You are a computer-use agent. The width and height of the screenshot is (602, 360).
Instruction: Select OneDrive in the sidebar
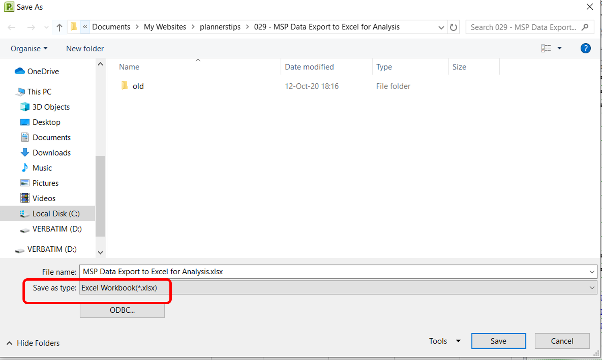[x=42, y=71]
